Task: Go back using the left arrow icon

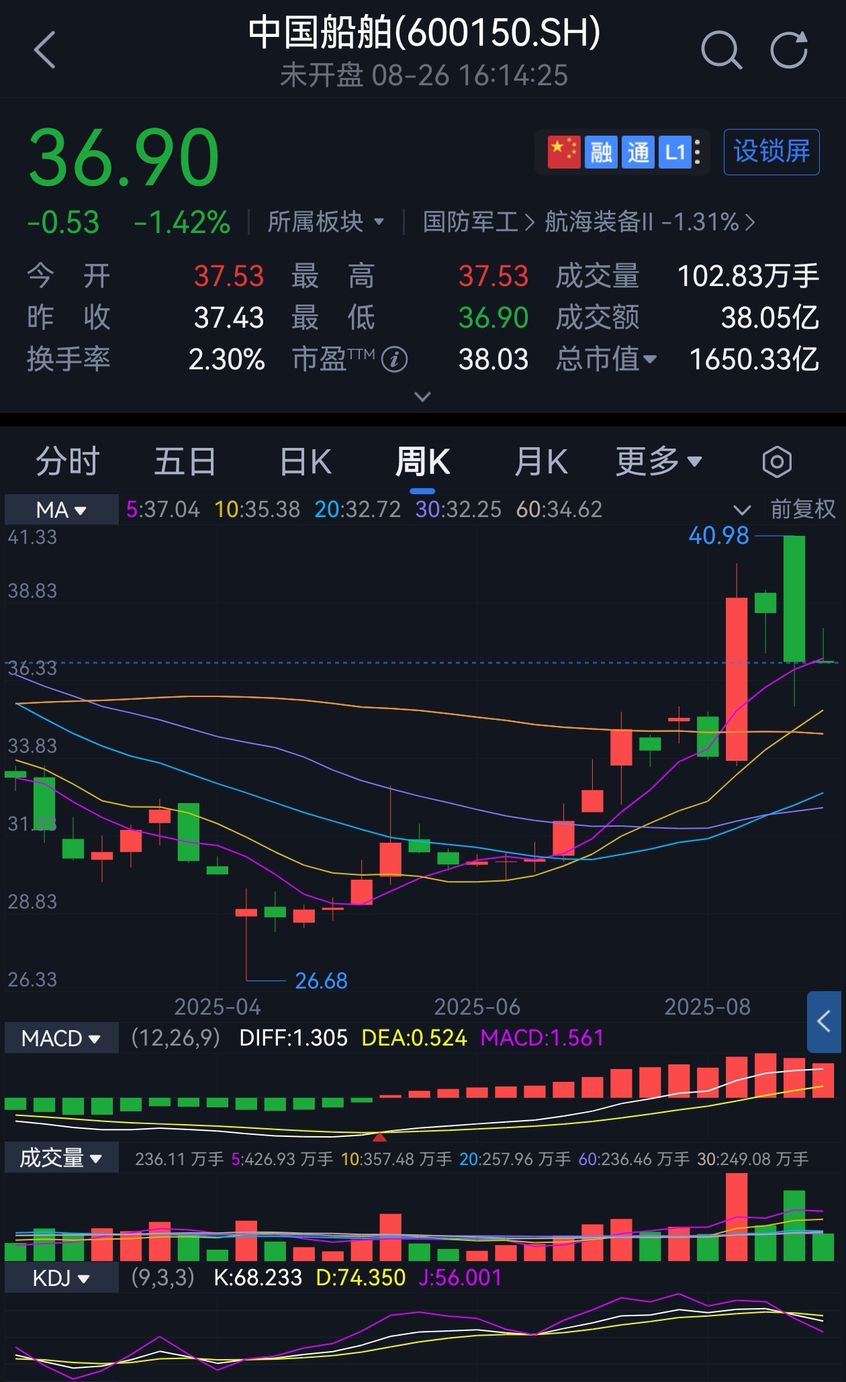Action: (44, 50)
